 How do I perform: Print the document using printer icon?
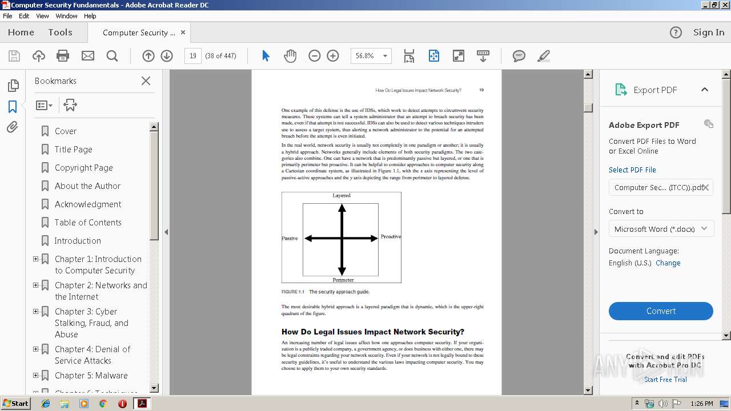(63, 56)
